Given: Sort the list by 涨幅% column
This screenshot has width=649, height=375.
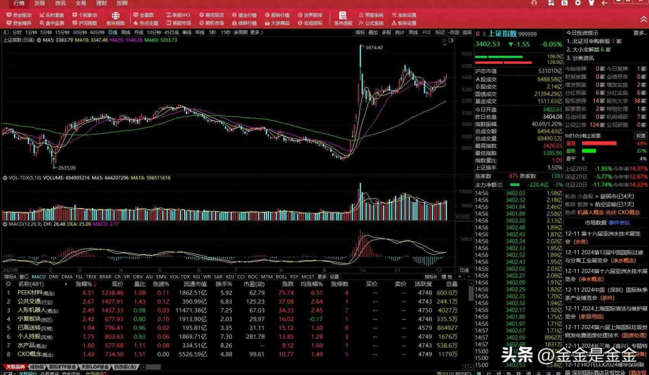Looking at the screenshot, I should pyautogui.click(x=84, y=284).
